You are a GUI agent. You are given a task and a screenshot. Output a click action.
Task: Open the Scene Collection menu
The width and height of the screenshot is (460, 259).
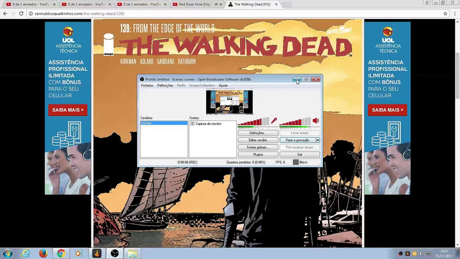click(202, 86)
